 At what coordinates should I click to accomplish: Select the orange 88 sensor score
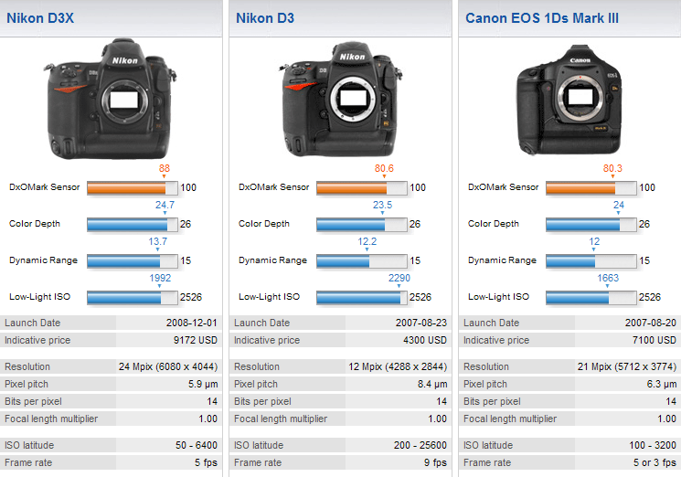coord(165,168)
